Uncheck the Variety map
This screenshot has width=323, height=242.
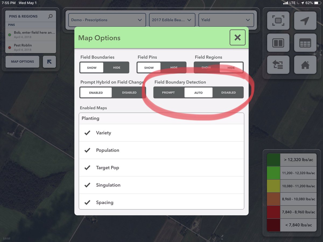pyautogui.click(x=87, y=133)
